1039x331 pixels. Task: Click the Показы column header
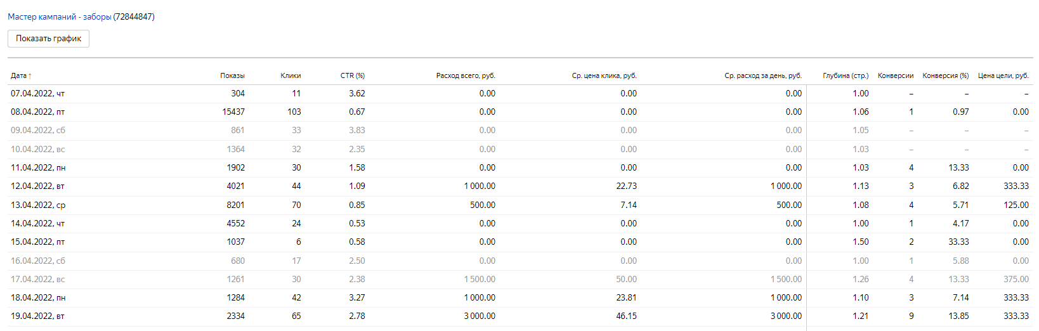pos(232,76)
